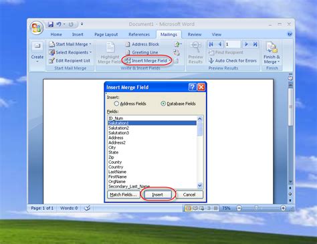The image size is (317, 244).
Task: Open the Select Recipients dropdown
Action: (x=70, y=52)
